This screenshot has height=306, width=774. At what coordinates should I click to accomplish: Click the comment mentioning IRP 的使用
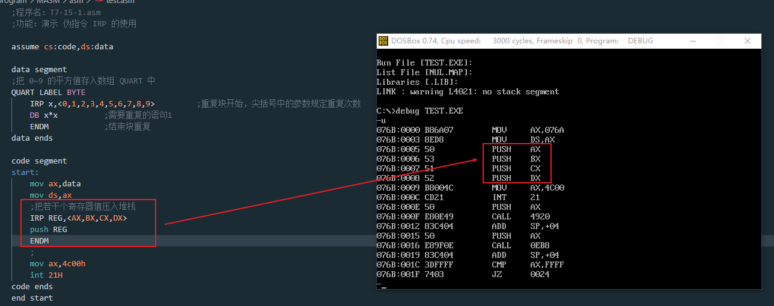(74, 23)
